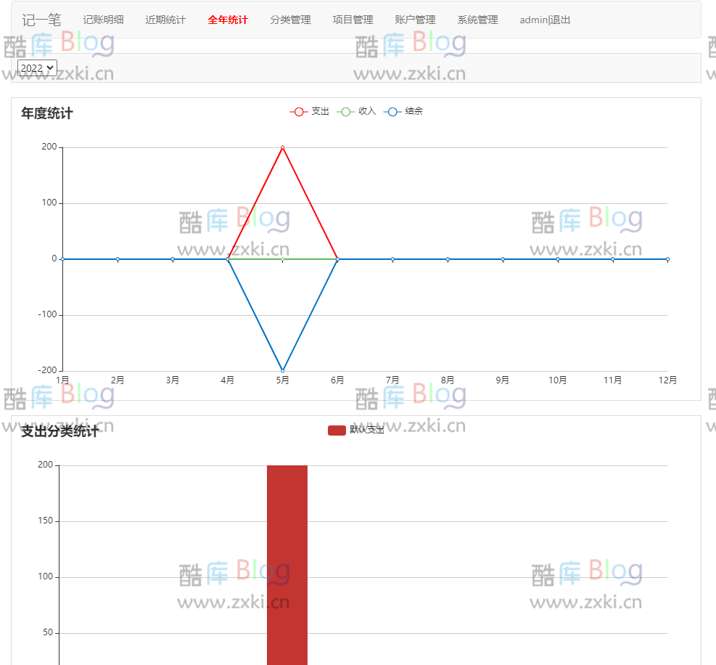Click the 10月 axis label
This screenshot has height=665, width=716.
(x=558, y=380)
